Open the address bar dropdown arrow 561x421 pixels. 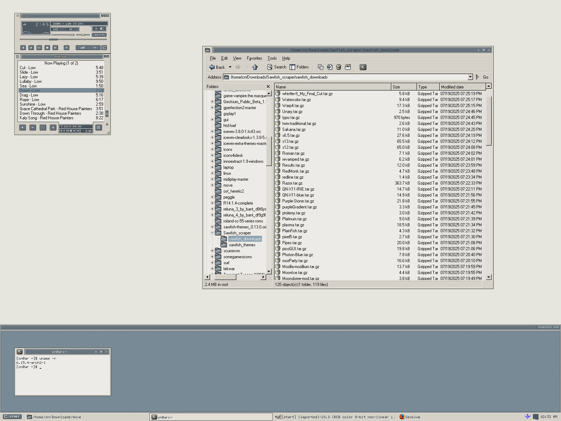[x=470, y=77]
